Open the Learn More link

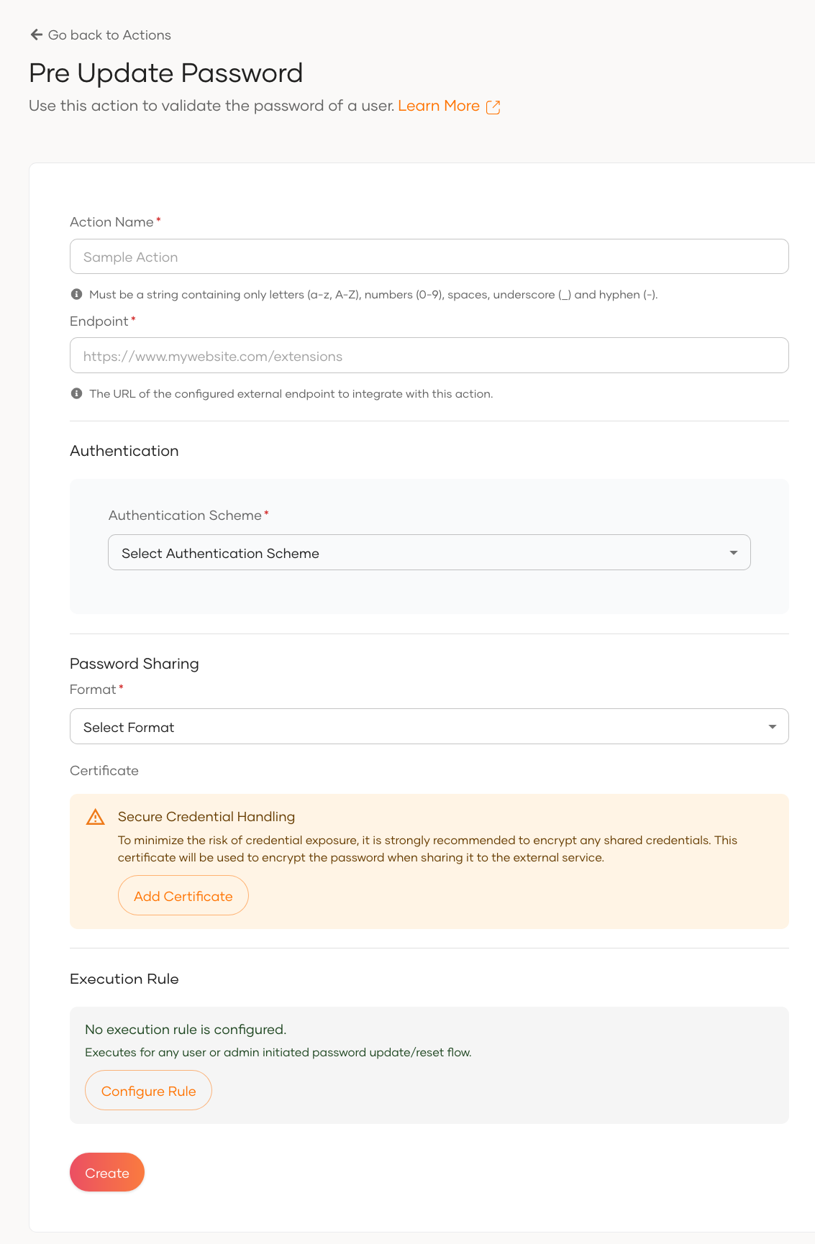coord(439,106)
